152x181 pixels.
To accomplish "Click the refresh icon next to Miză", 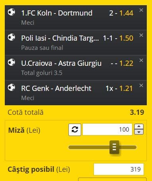I will pos(75,130).
